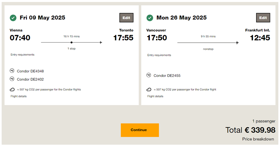Screen dimensions: 280x146
Task: Click the Condor logo next to DE4348
Action: [x=12, y=71]
